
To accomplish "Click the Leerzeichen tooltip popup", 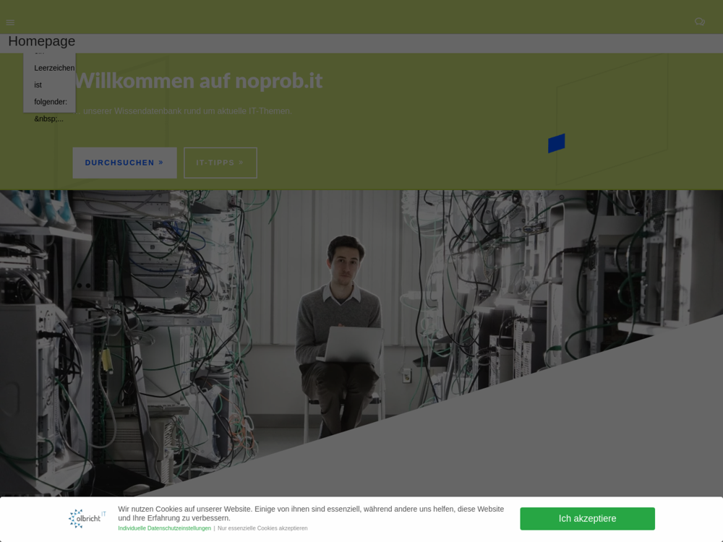I will 50,85.
